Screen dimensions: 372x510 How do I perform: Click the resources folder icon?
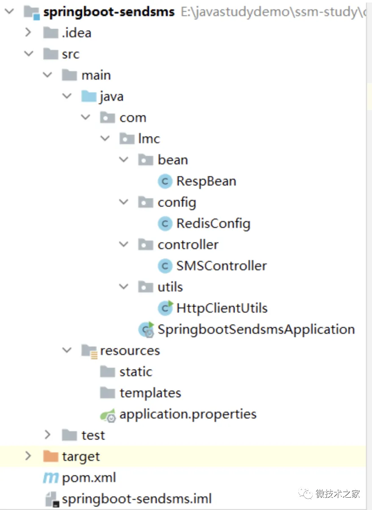tap(89, 351)
